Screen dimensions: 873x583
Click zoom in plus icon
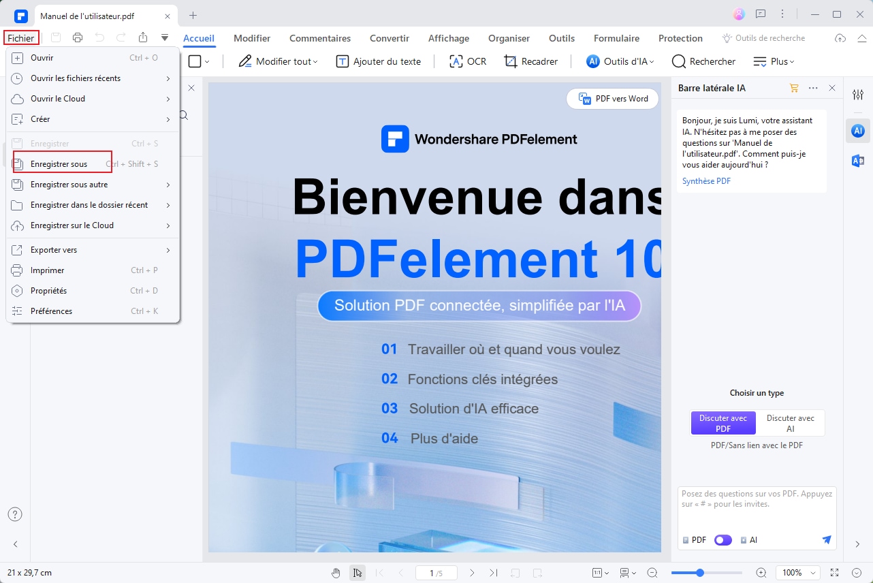coord(761,573)
